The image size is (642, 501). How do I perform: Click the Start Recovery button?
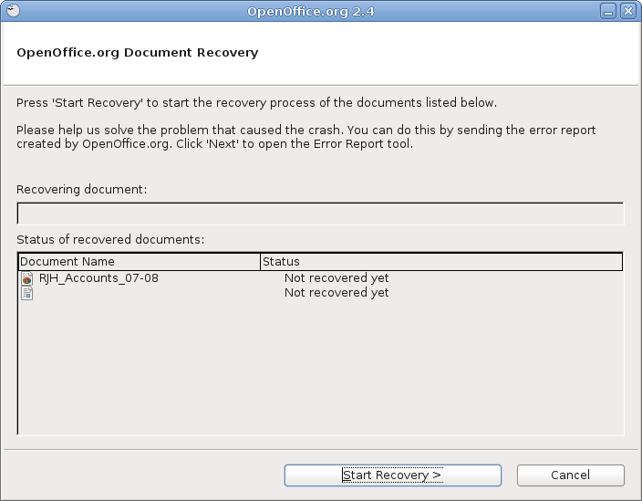393,475
